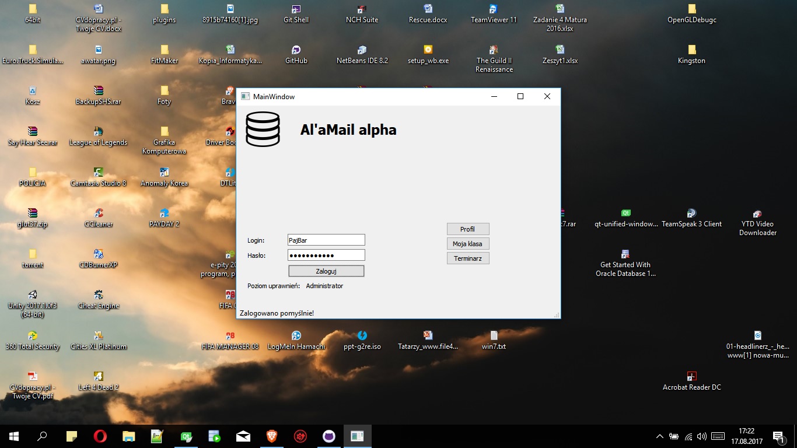Select the Cities XL Platinum shortcut
Viewport: 797px width, 448px height.
[x=98, y=341]
